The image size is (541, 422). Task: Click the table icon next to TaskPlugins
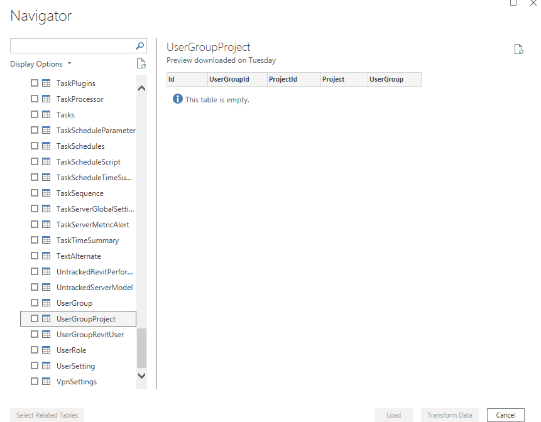click(46, 84)
